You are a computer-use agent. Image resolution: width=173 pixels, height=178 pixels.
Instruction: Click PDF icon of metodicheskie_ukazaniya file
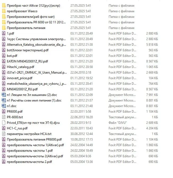click(x=4, y=83)
